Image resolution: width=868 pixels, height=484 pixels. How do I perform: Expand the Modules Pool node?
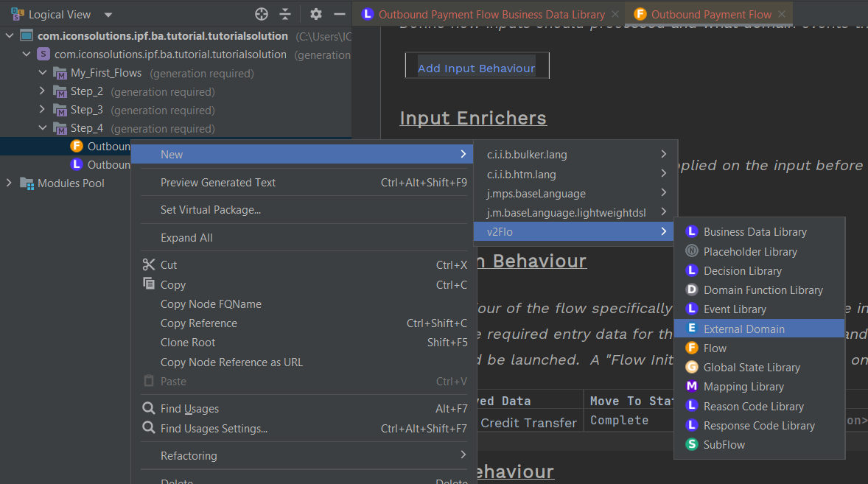tap(9, 183)
